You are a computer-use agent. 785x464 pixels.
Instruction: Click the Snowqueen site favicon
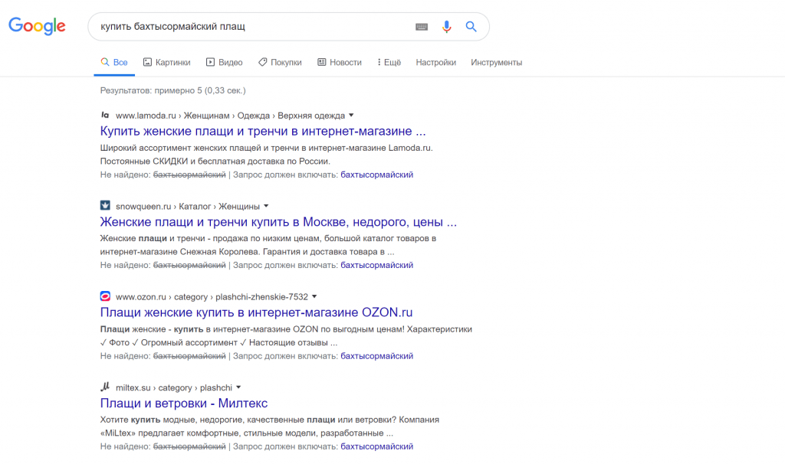(x=105, y=205)
